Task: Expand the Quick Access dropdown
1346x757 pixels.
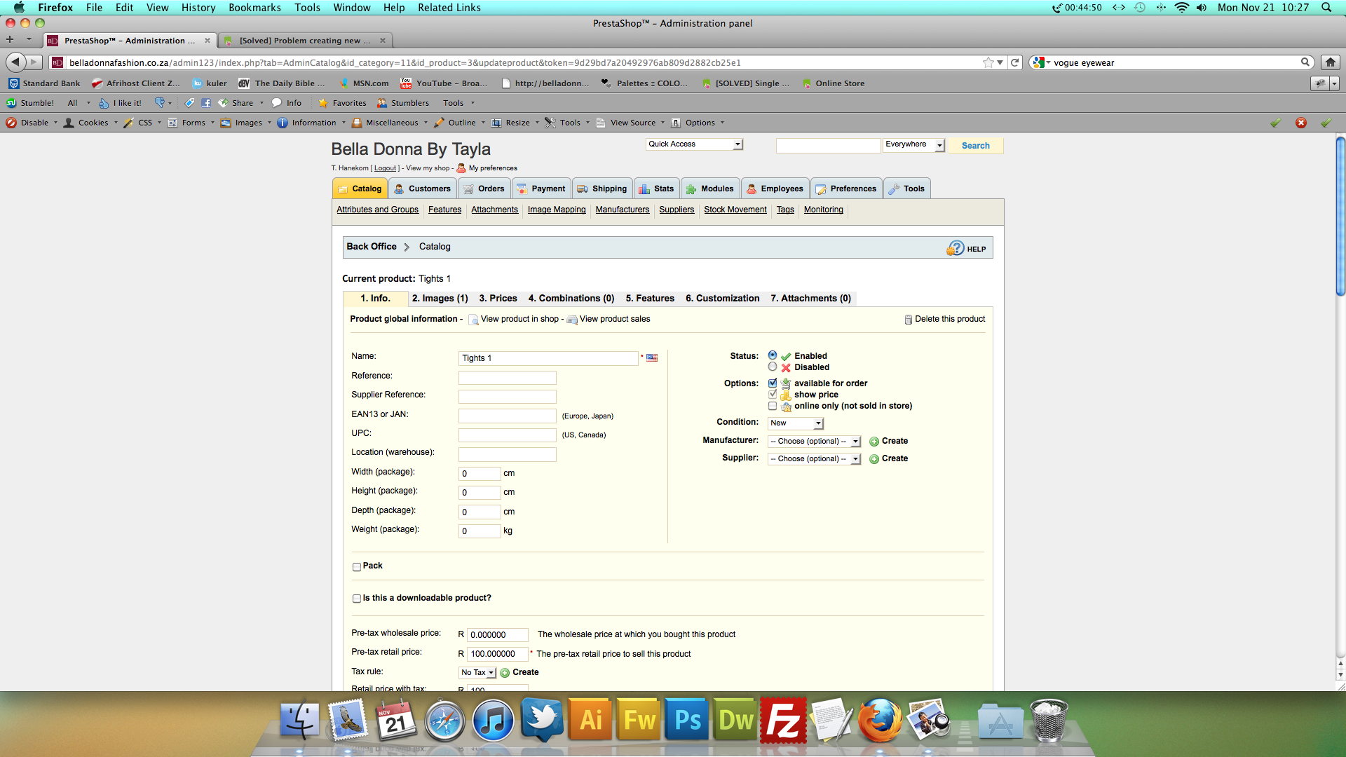Action: (694, 144)
